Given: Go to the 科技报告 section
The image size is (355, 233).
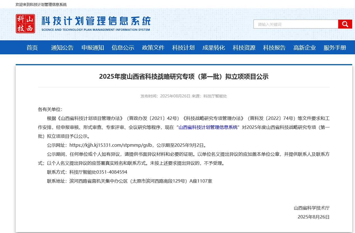Looking at the screenshot, I should tap(274, 48).
